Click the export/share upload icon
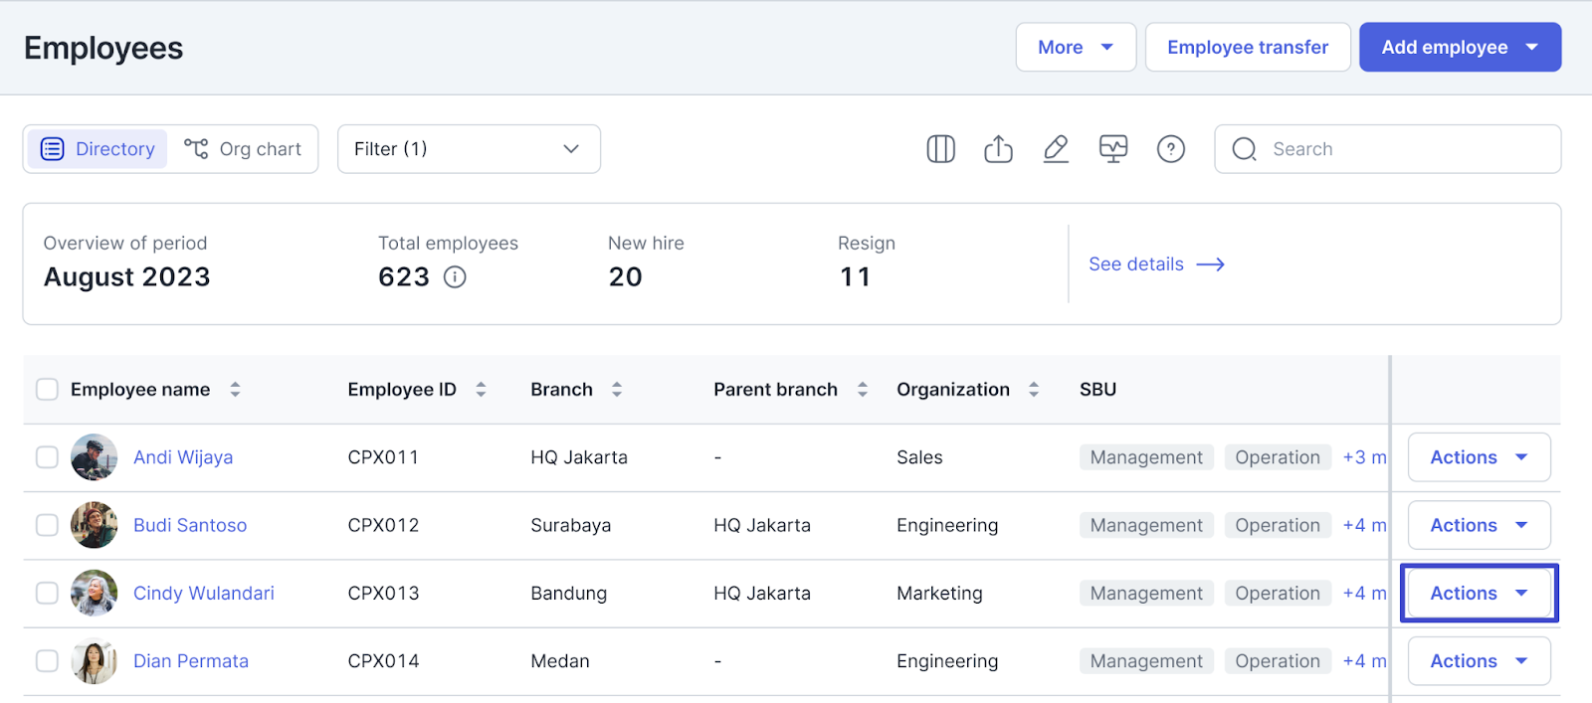 point(998,149)
